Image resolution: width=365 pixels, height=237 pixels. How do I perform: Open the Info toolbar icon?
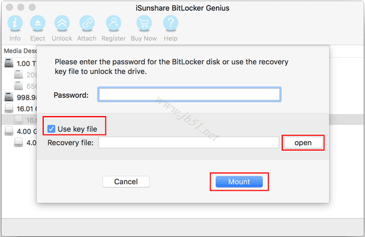(15, 23)
